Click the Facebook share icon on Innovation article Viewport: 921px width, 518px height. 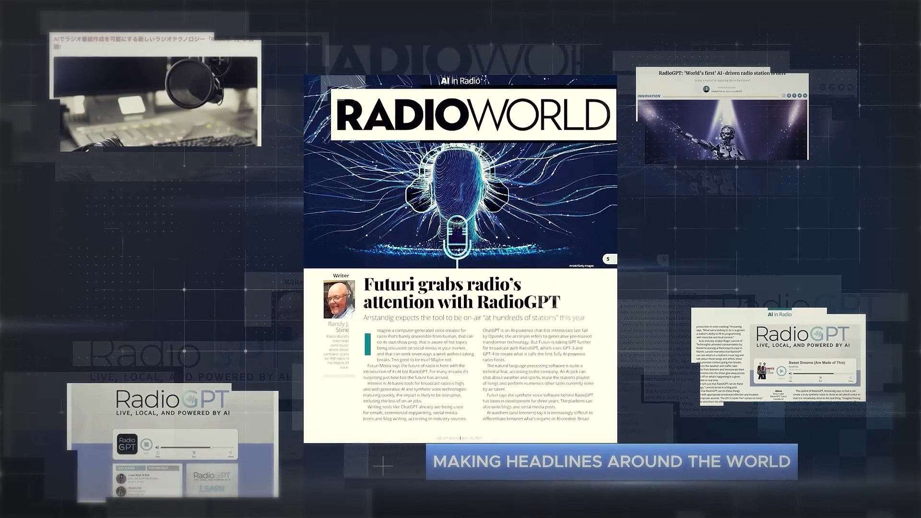click(x=794, y=95)
